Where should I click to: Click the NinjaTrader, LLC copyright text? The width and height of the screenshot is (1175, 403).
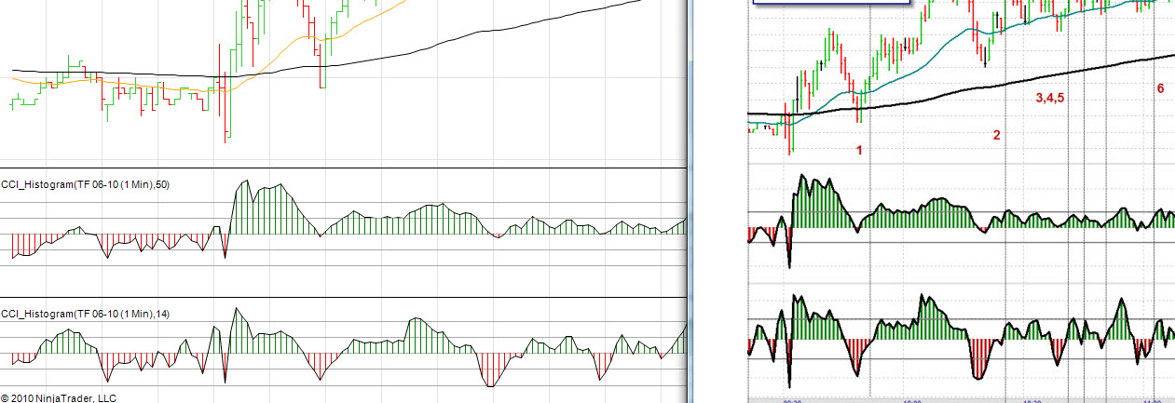click(59, 397)
